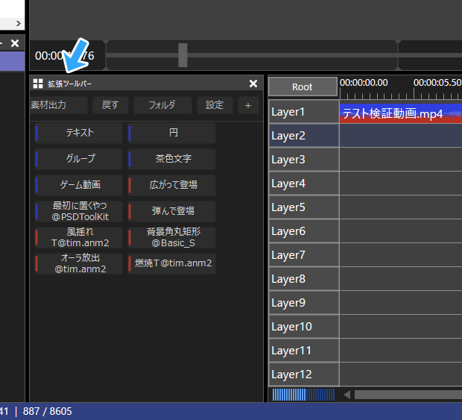Open the フォルダ button
The height and width of the screenshot is (420, 462).
click(162, 105)
